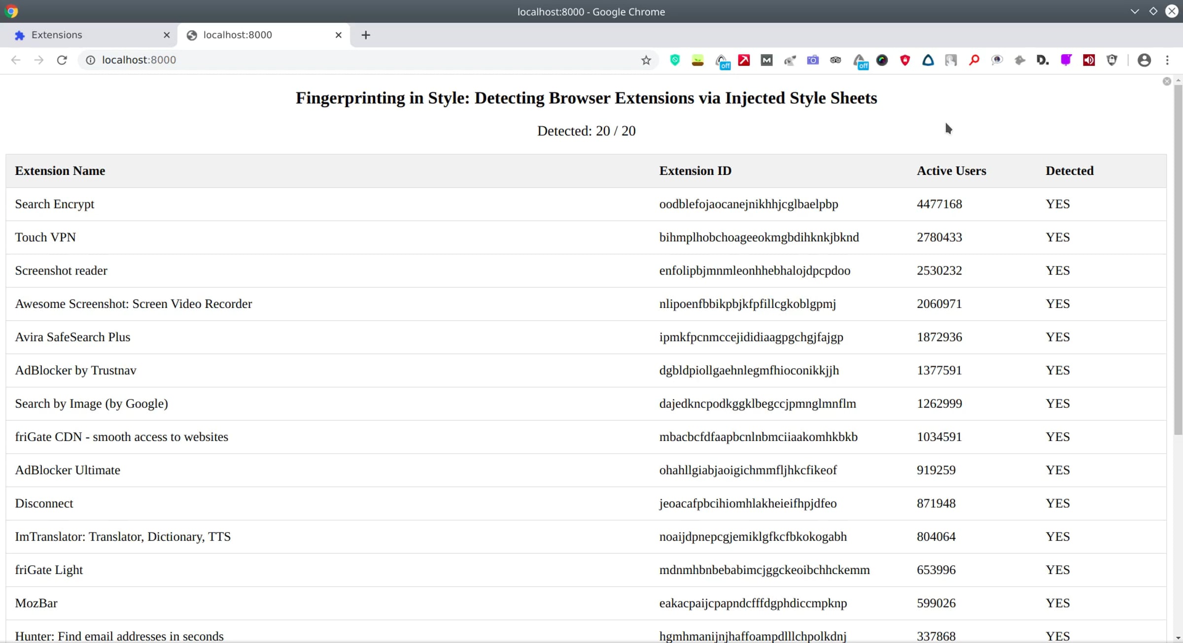Viewport: 1183px width, 643px height.
Task: Open the Chrome profile avatar menu
Action: (1144, 60)
